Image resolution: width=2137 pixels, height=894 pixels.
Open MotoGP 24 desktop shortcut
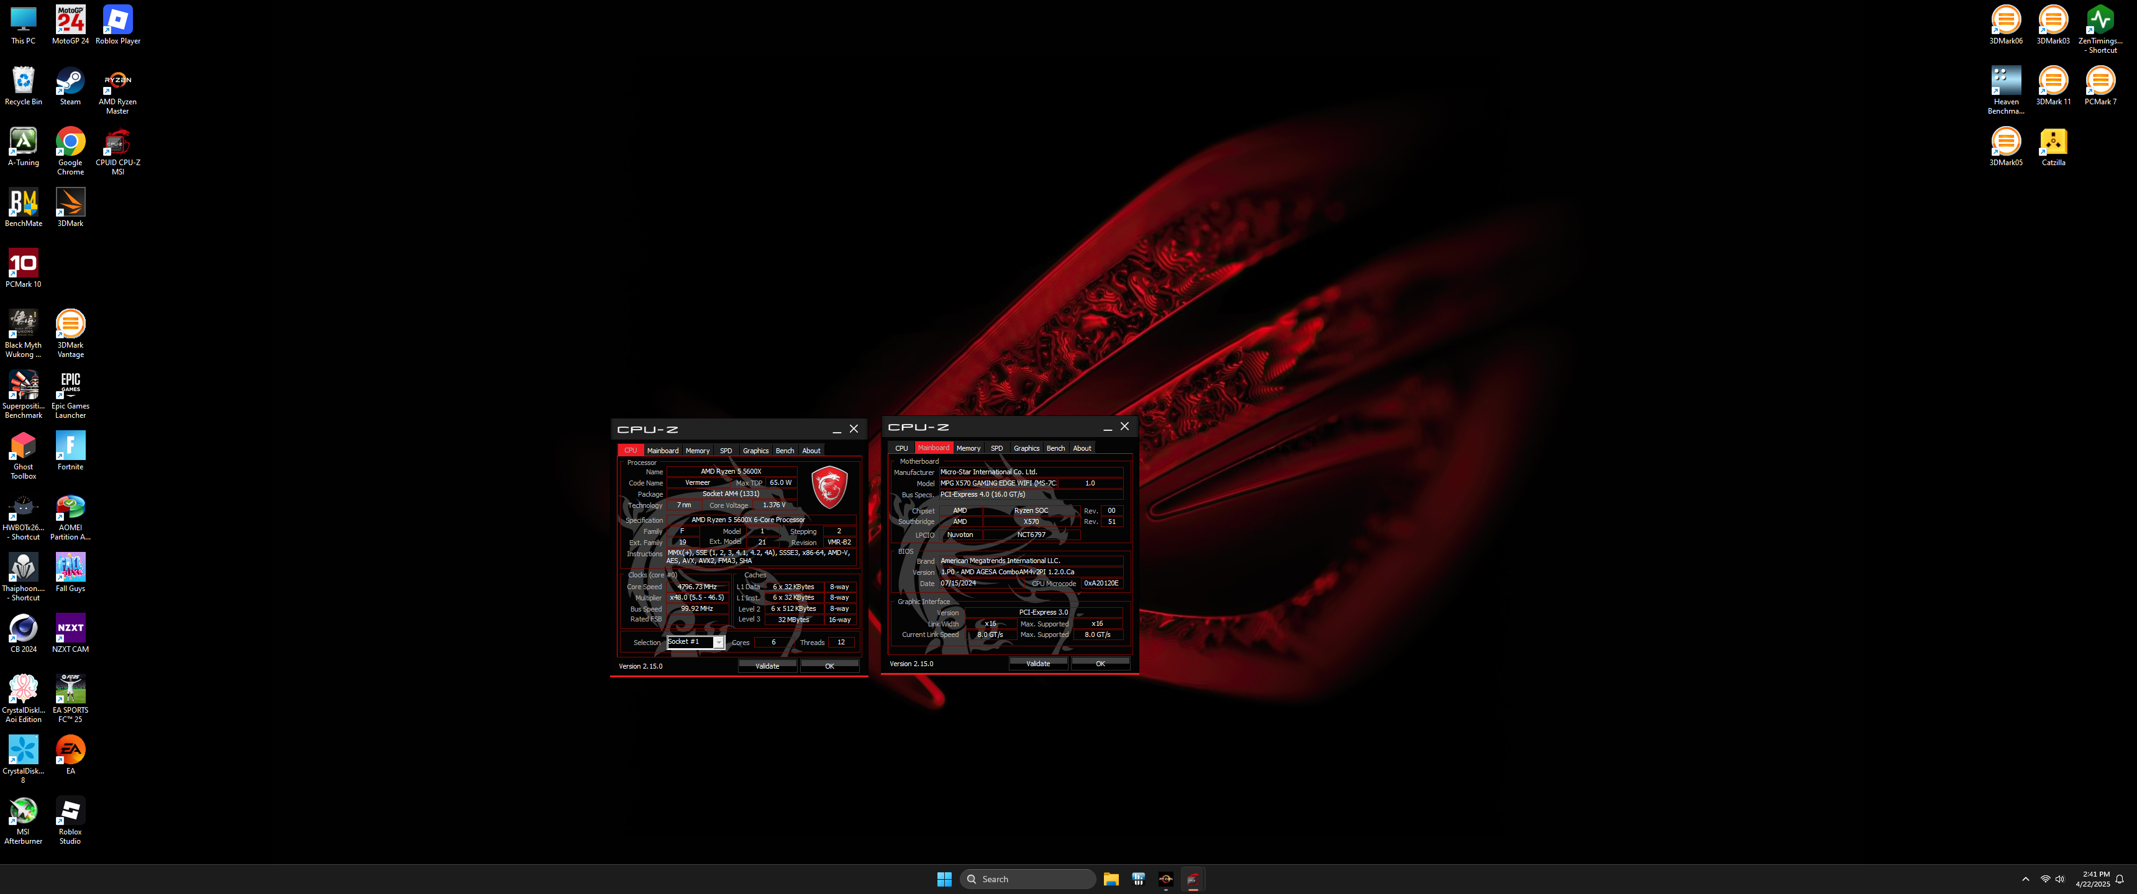pos(71,25)
